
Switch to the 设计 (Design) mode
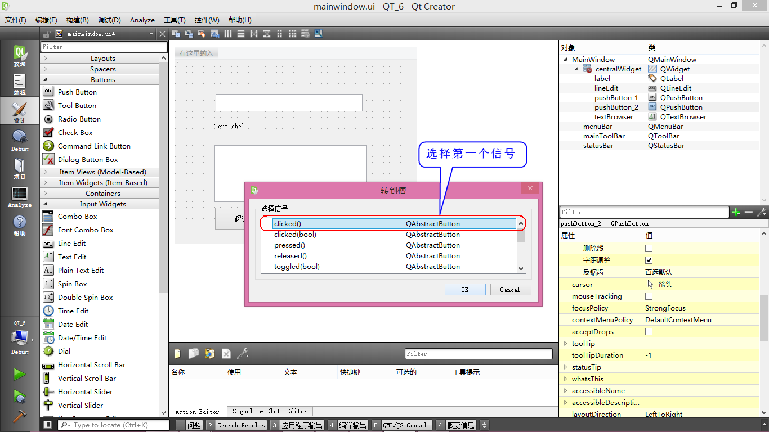tap(20, 112)
